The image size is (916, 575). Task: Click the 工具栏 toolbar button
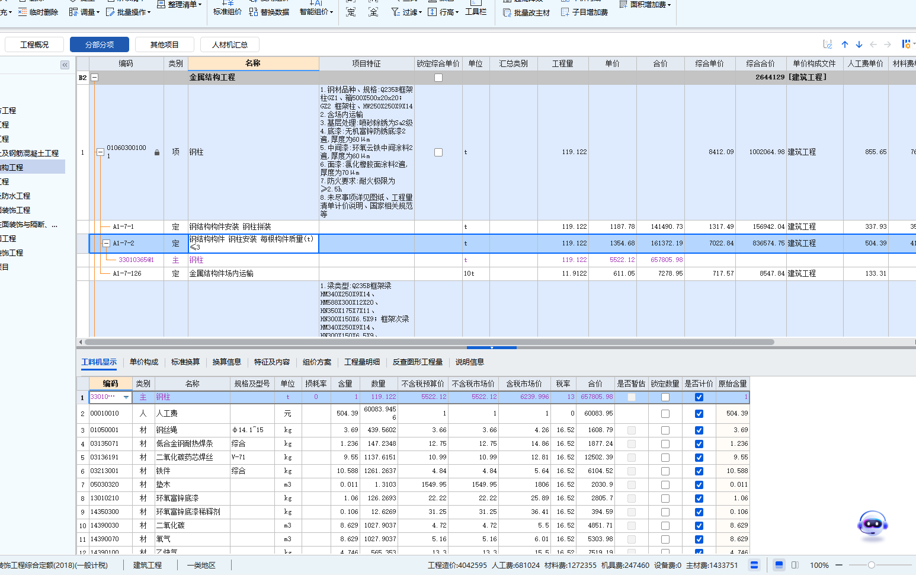coord(476,8)
